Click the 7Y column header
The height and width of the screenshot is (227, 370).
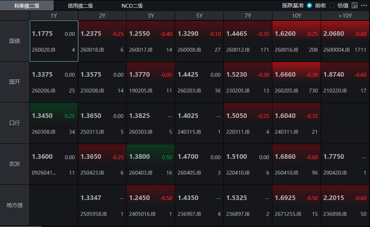[x=248, y=15]
